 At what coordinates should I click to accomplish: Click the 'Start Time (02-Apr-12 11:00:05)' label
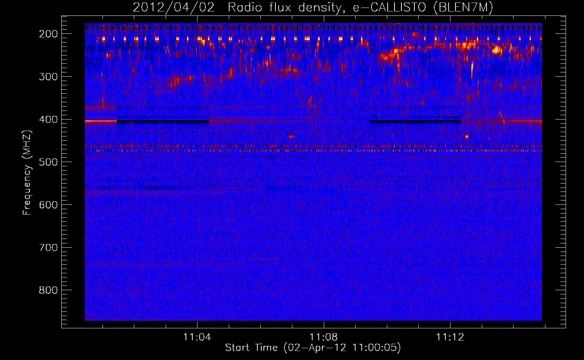[x=313, y=348]
